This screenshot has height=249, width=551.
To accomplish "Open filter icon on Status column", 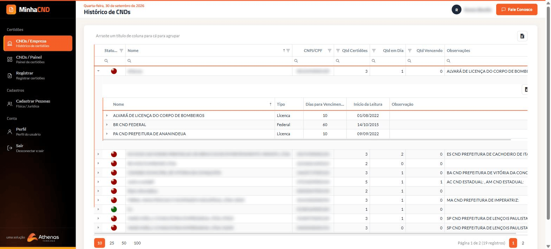I will (x=121, y=51).
